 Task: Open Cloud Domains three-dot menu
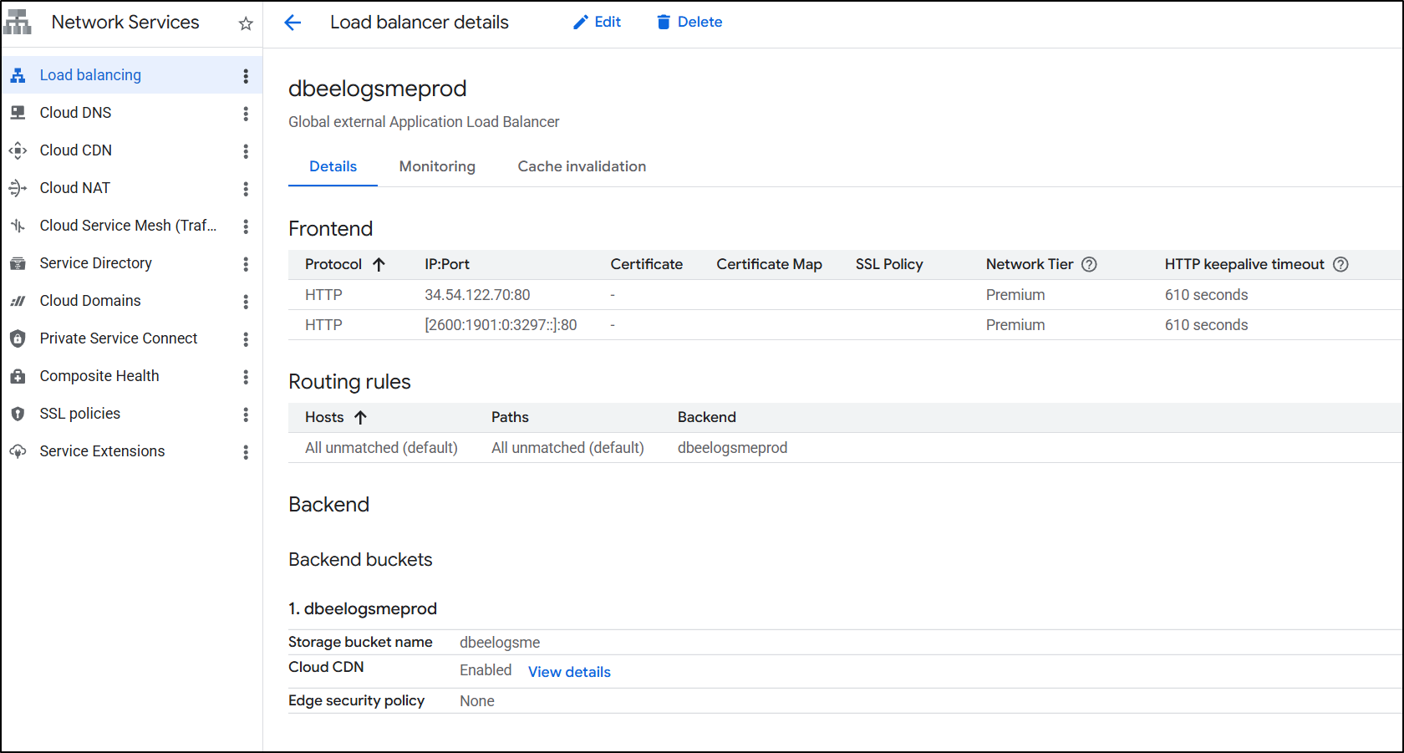pos(246,302)
